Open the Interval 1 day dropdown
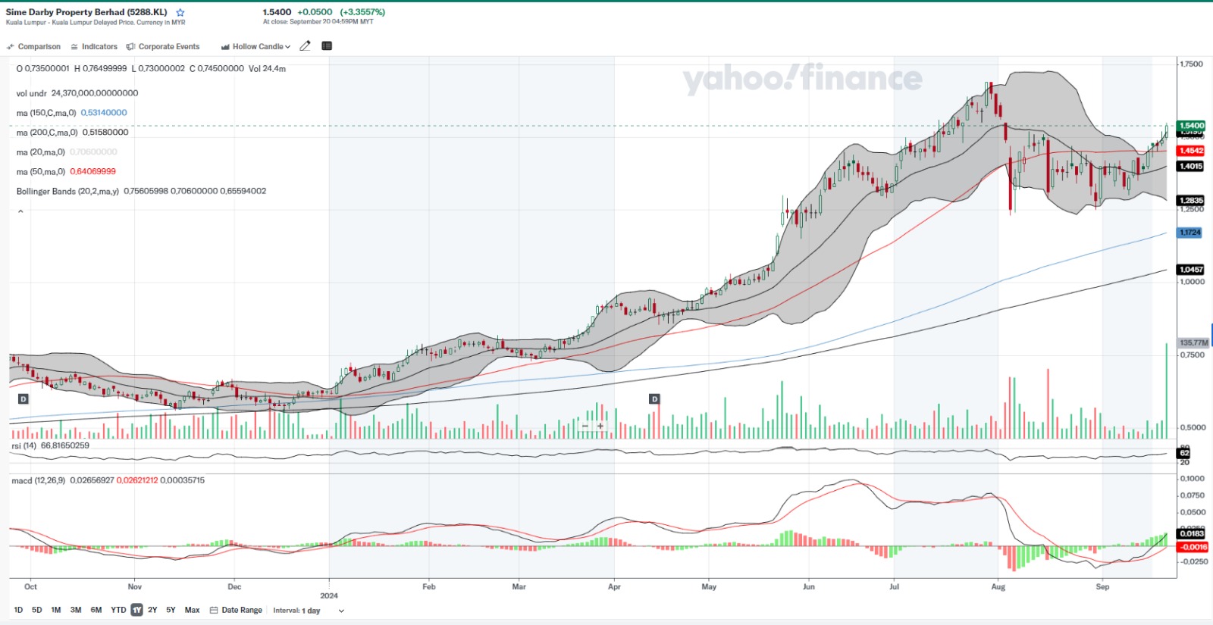The image size is (1213, 625). 309,611
